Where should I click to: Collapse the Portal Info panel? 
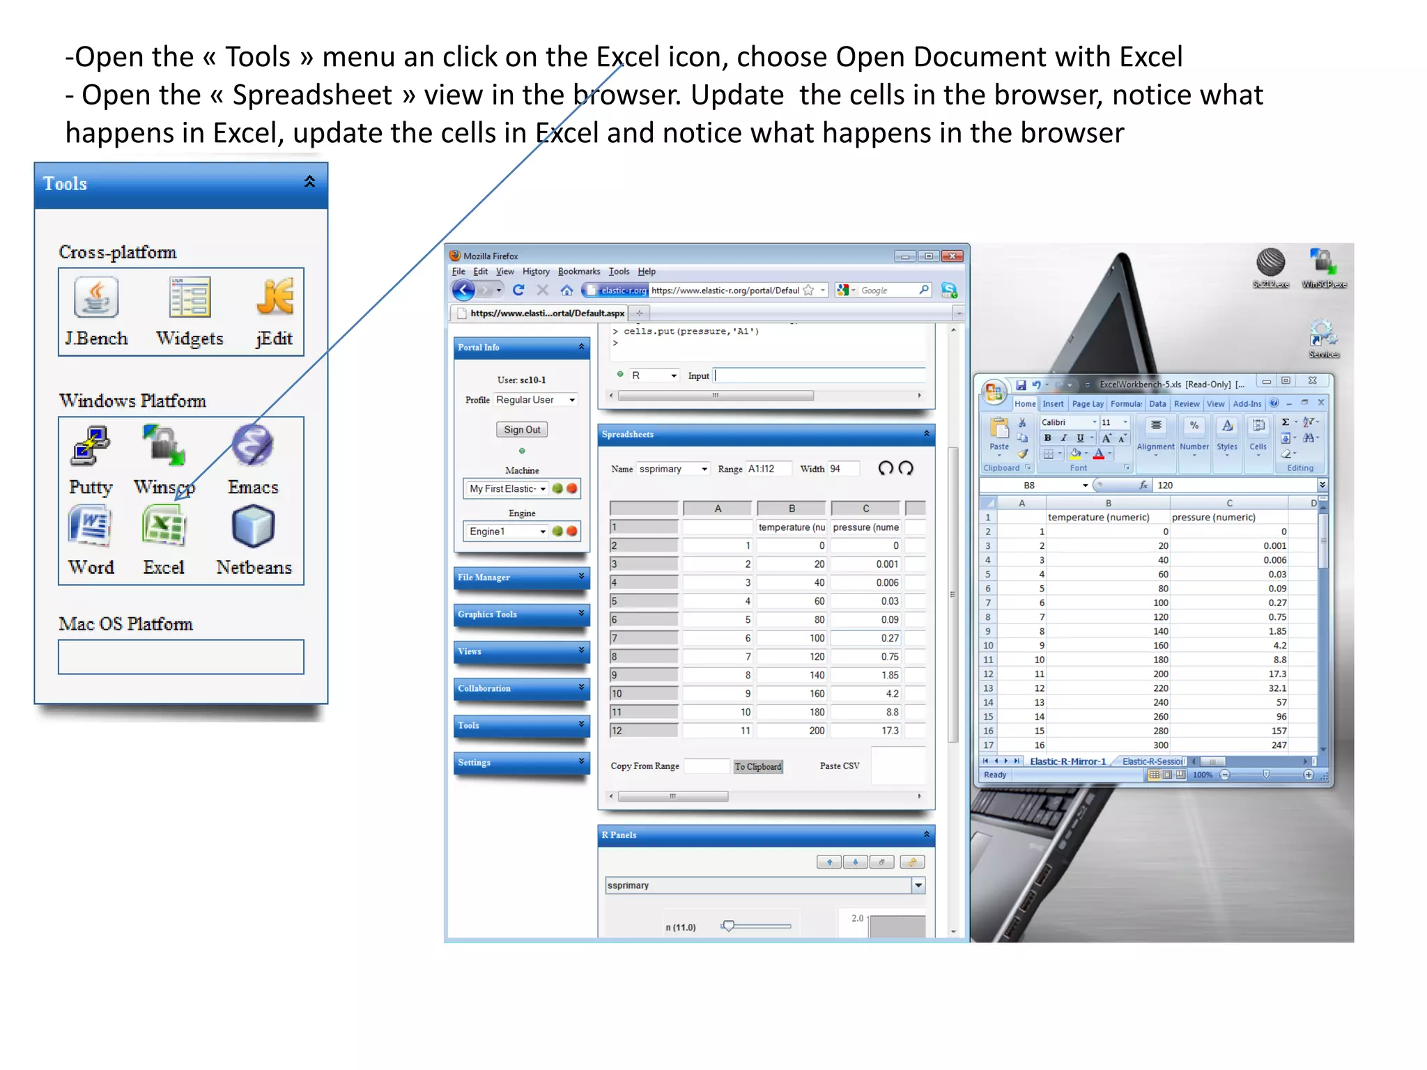[x=581, y=346]
